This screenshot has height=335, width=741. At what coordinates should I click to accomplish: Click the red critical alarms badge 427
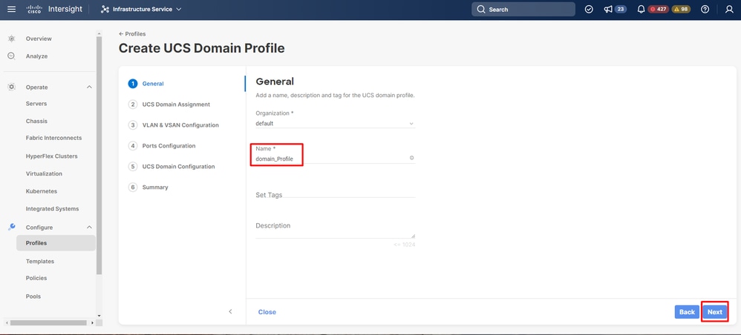tap(658, 10)
